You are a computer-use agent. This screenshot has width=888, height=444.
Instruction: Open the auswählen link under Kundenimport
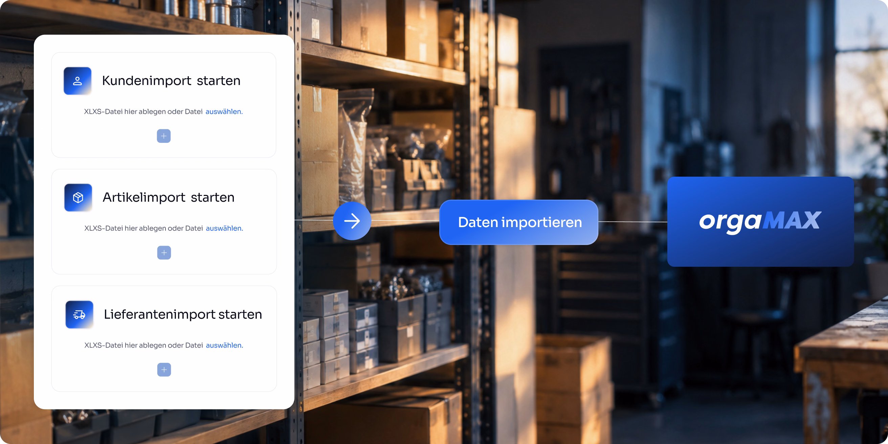[x=224, y=111]
